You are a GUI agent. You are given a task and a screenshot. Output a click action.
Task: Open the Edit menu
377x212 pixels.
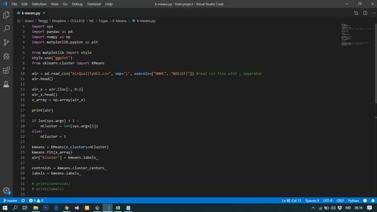pos(24,4)
